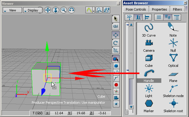Switch to the Pose Controls tab
Viewport: 189px width, 117px height.
coord(136,9)
